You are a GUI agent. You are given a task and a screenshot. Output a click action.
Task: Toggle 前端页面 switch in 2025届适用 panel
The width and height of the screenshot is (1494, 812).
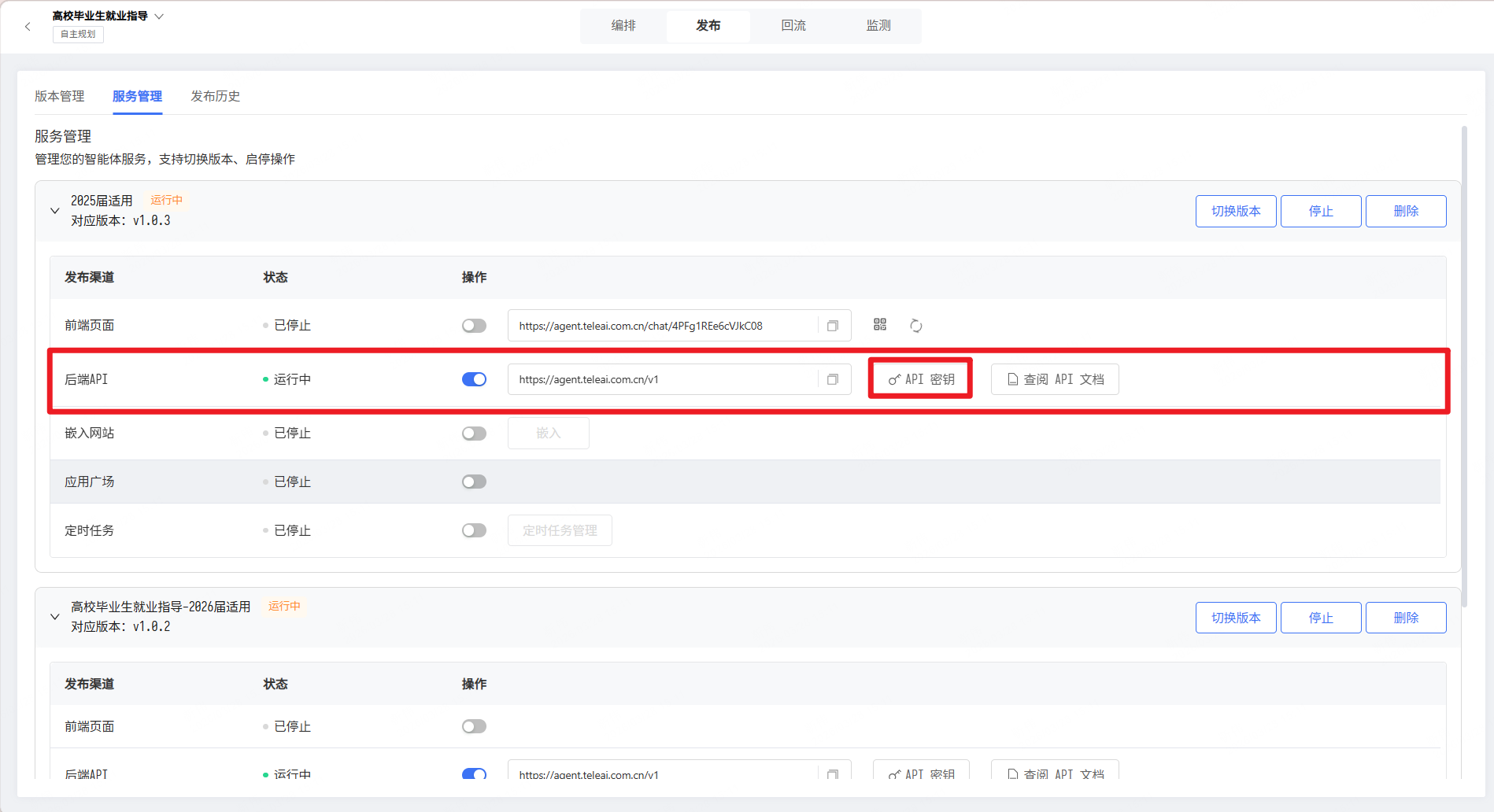click(474, 326)
